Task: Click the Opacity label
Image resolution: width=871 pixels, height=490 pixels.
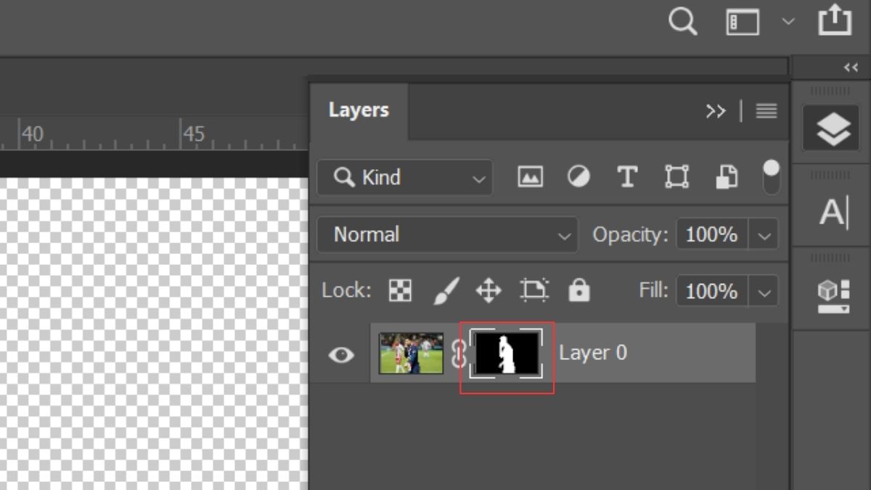Action: [x=629, y=235]
